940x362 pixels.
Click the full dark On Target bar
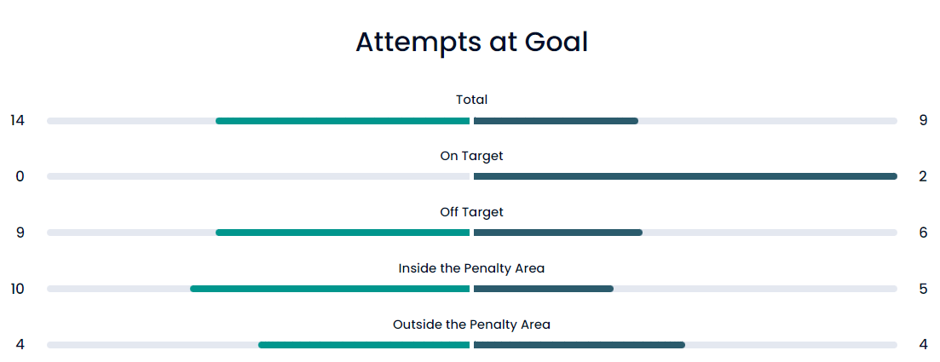(x=685, y=176)
